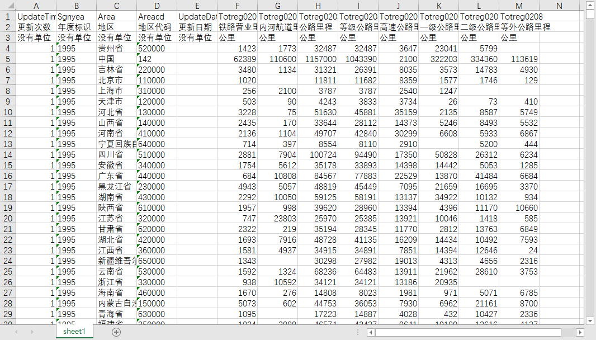596x340 pixels.
Task: Select the Area header cell
Action: click(117, 16)
